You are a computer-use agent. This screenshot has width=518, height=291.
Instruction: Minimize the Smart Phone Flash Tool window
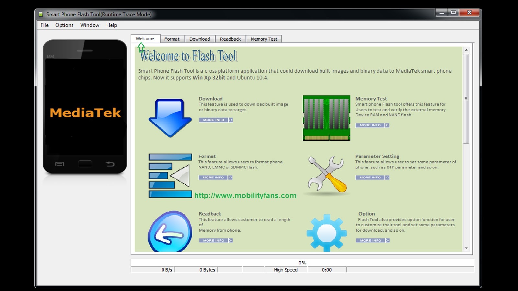click(x=441, y=13)
